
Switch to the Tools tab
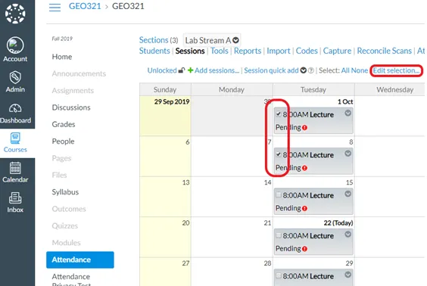click(x=220, y=51)
